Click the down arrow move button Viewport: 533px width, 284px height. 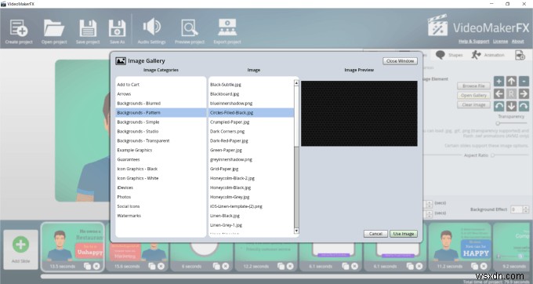[x=511, y=106]
